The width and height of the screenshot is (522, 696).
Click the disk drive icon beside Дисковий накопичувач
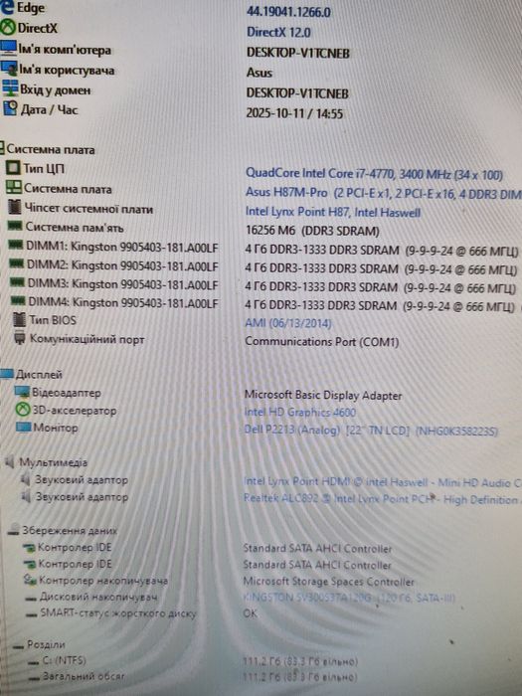pyautogui.click(x=31, y=599)
